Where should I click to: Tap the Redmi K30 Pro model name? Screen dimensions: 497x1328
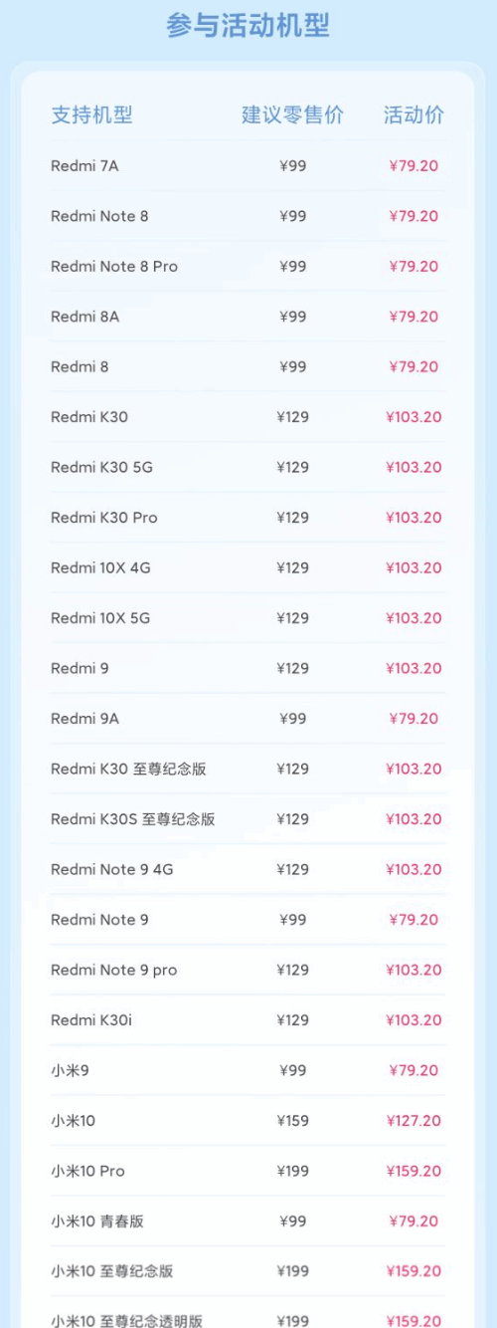point(104,518)
